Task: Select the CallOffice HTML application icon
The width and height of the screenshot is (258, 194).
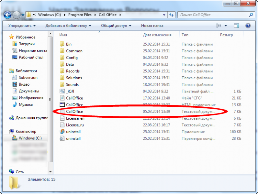Action: point(62,105)
